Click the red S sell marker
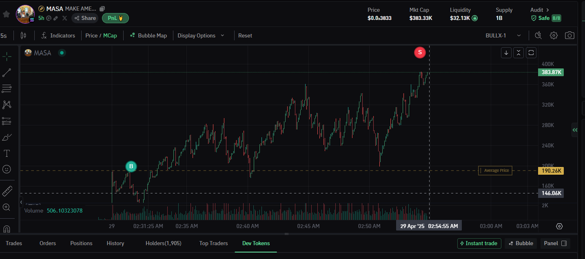Screen dimensions: 585x259 pyautogui.click(x=420, y=52)
